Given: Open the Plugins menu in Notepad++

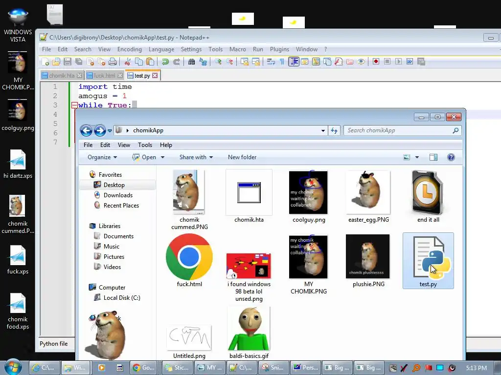Looking at the screenshot, I should pyautogui.click(x=279, y=49).
